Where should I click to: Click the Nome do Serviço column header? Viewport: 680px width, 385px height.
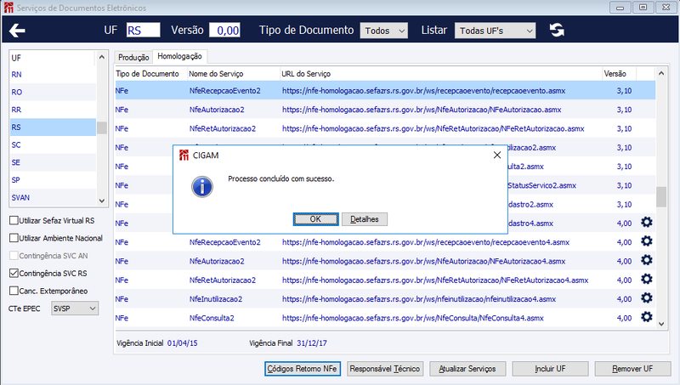(234, 74)
